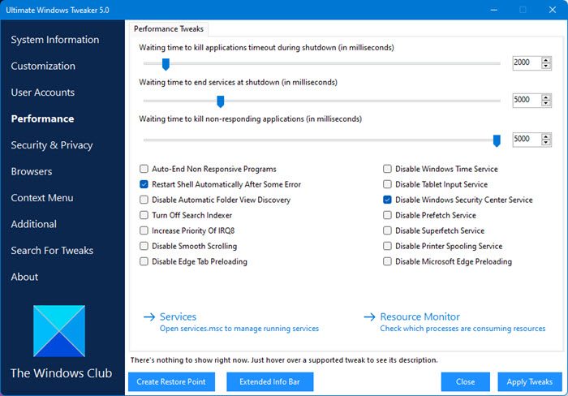Select Performance in the sidebar
Viewport: 568px width, 396px height.
[42, 118]
